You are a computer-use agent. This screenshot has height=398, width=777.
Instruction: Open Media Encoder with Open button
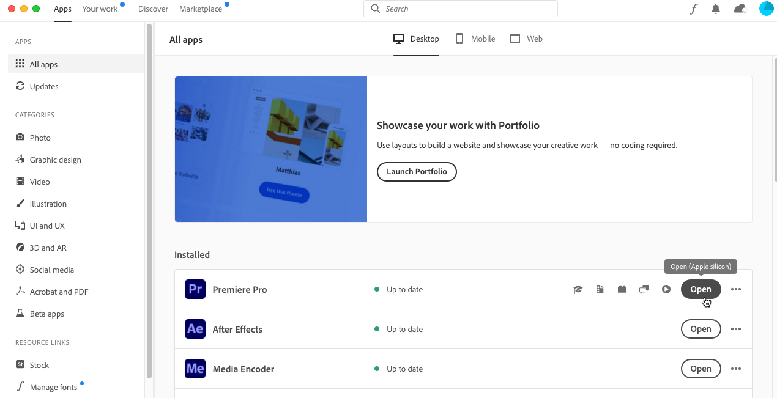701,369
